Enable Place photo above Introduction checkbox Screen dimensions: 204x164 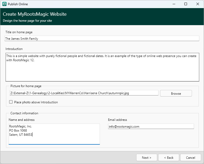click(11, 102)
